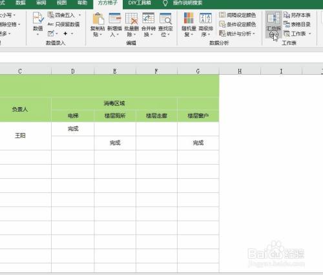Click the plus sign icon in 数值录入
The width and height of the screenshot is (323, 275).
[65, 34]
